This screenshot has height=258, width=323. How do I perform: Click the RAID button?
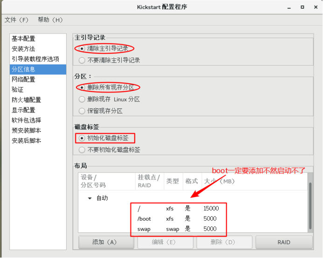click(284, 242)
